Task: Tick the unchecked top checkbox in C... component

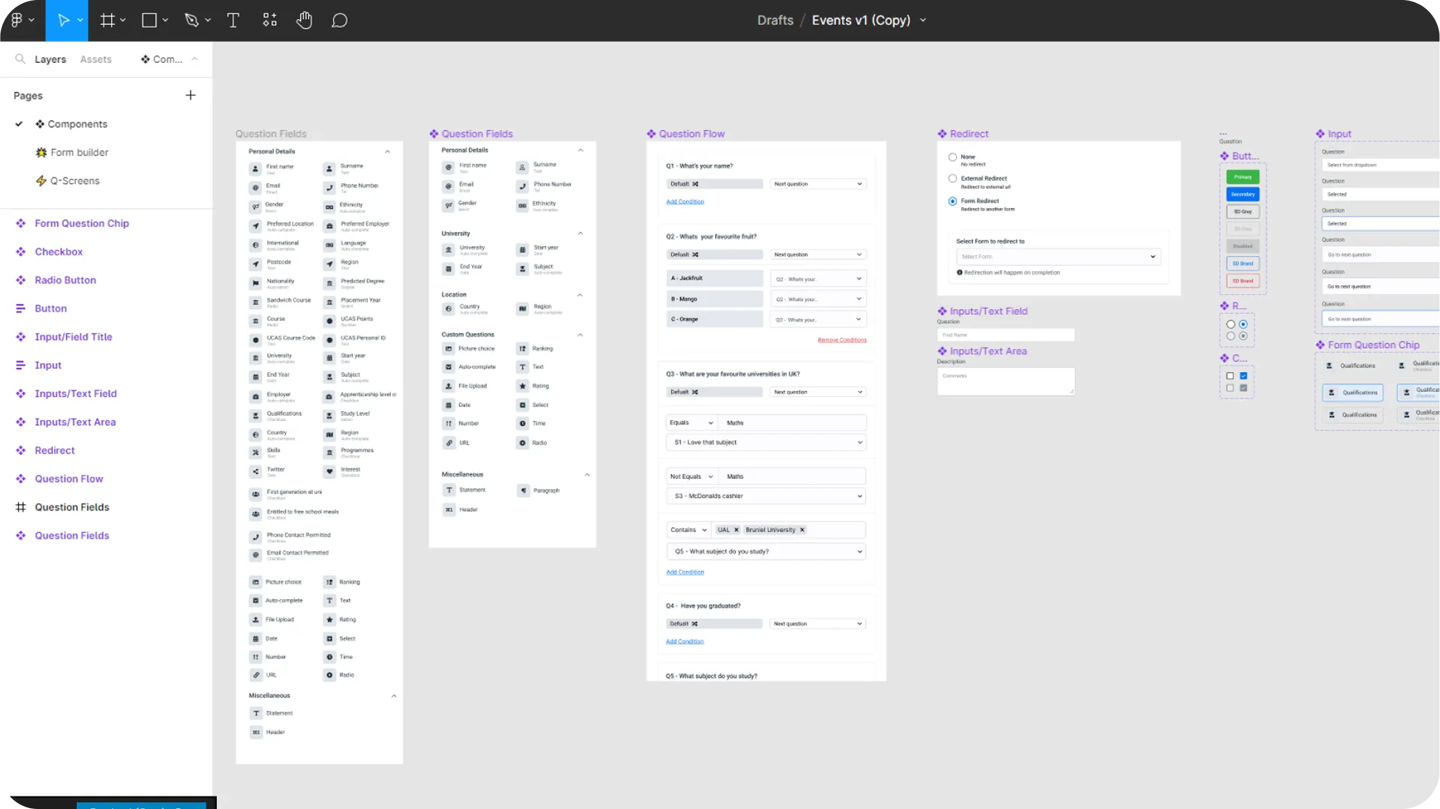Action: pos(1230,375)
